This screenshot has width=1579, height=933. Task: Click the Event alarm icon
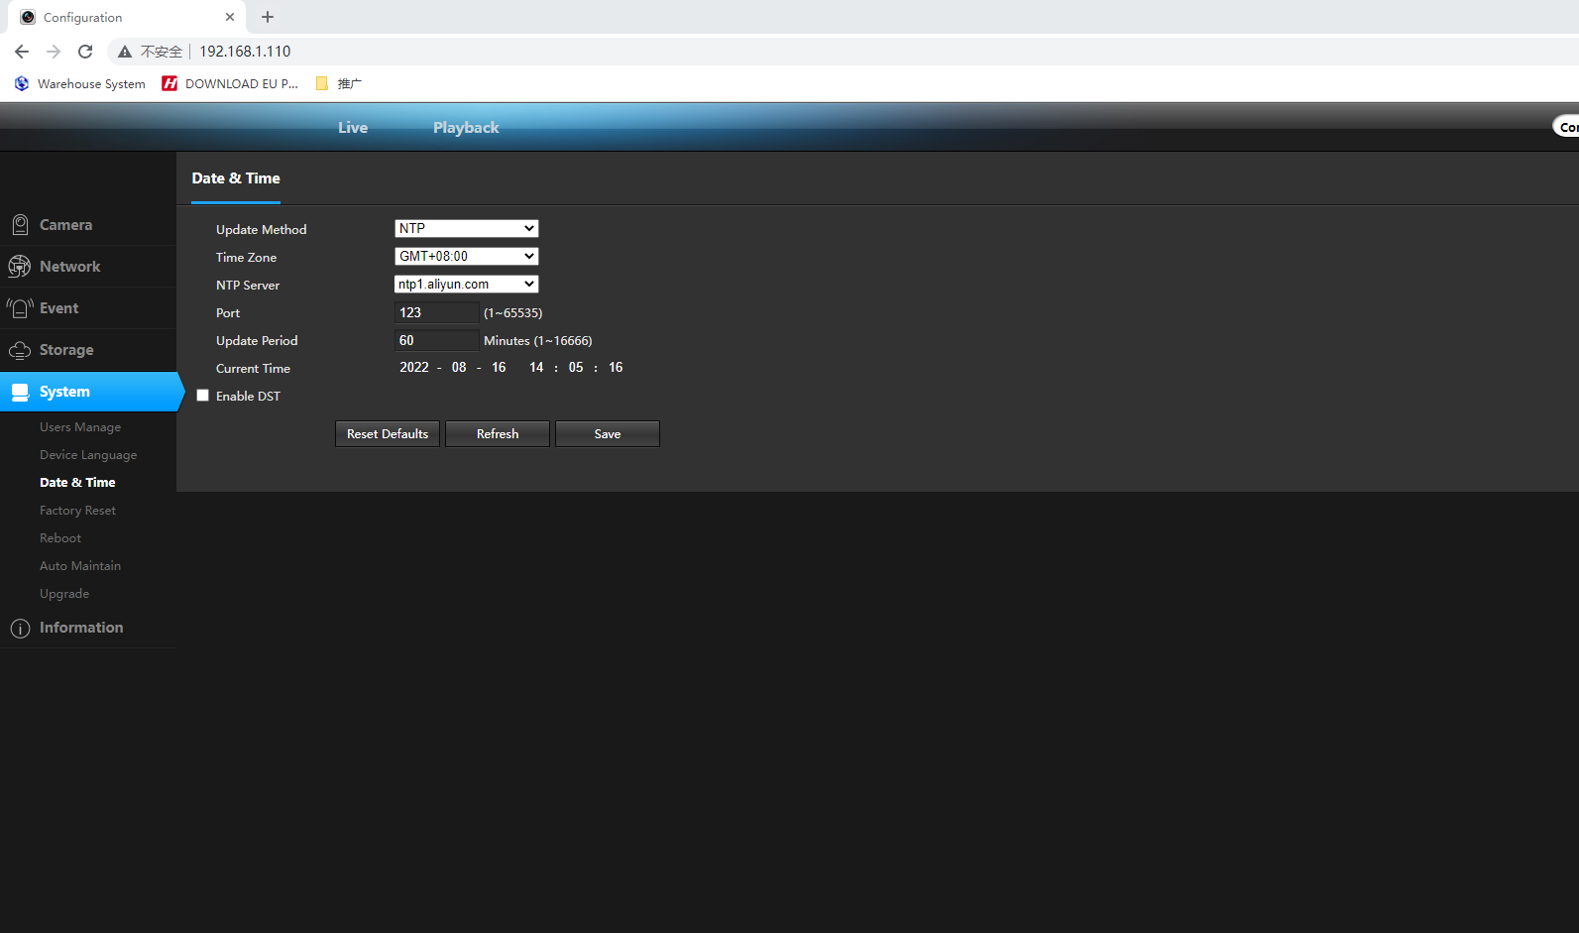coord(20,308)
